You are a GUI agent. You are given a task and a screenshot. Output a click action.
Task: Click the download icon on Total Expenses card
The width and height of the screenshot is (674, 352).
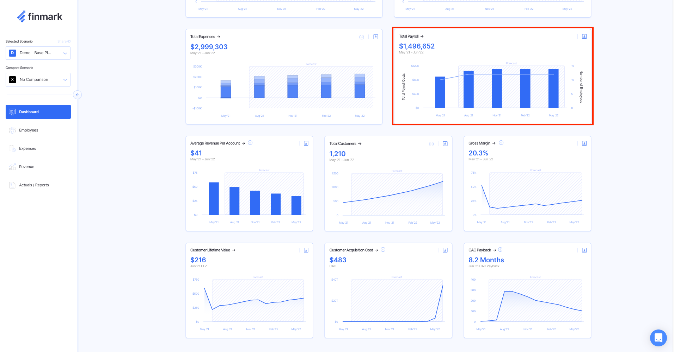click(x=376, y=37)
